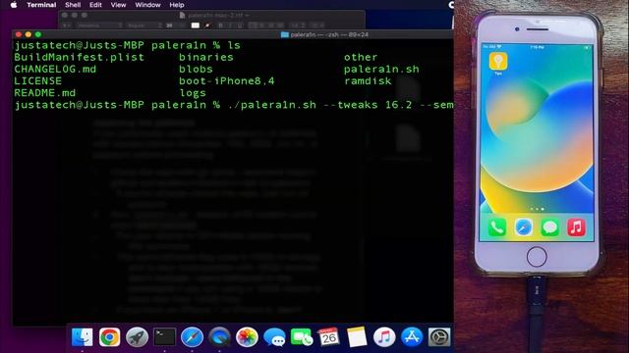Click binaries in the ls output
The width and height of the screenshot is (629, 353).
(206, 57)
